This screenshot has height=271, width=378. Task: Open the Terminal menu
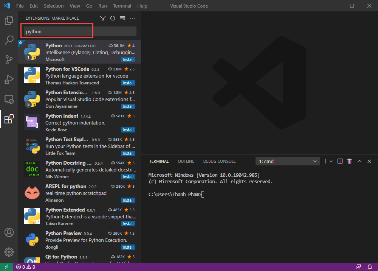[x=122, y=6]
